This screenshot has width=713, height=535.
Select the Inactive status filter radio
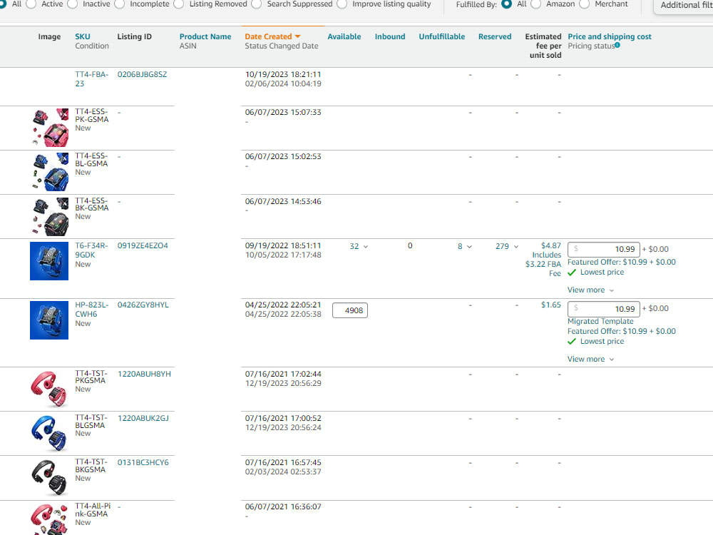tap(72, 4)
